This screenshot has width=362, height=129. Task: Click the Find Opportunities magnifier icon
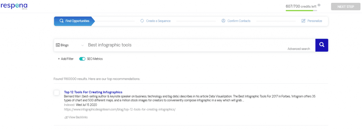tap(62, 21)
